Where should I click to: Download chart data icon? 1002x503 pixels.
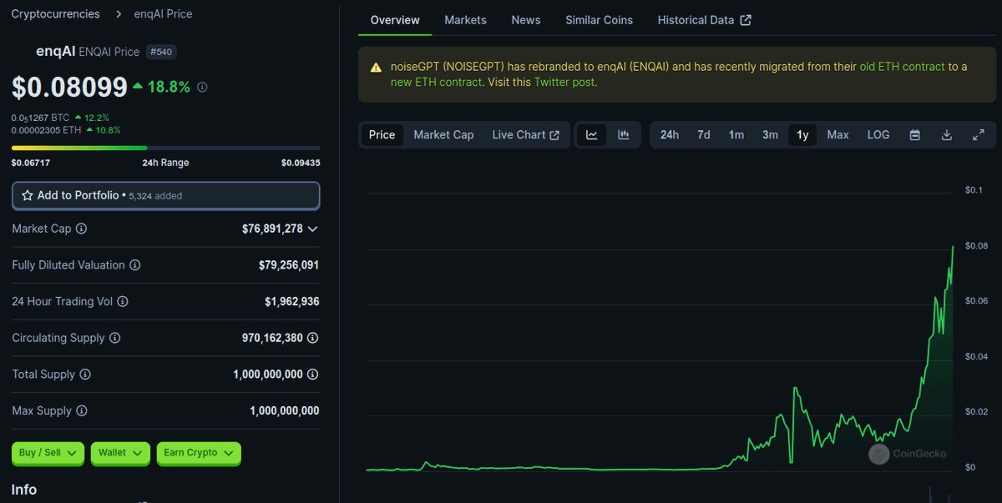click(946, 135)
